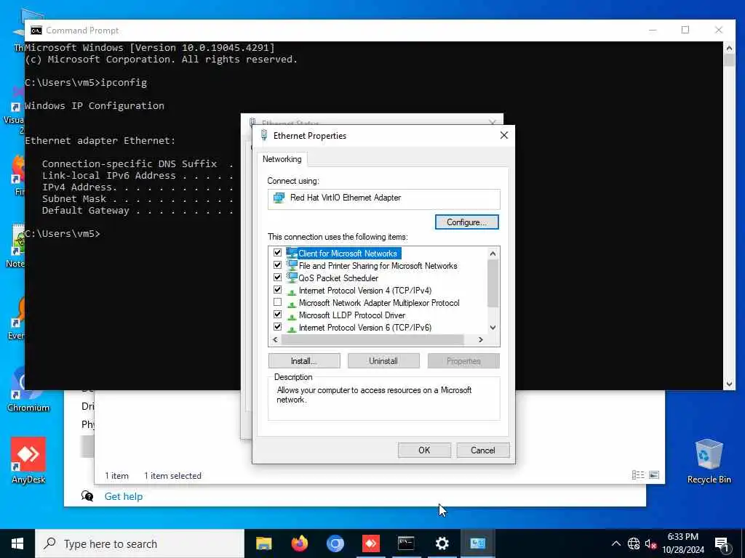Viewport: 745px width, 558px height.
Task: Open the Get help link
Action: (124, 496)
